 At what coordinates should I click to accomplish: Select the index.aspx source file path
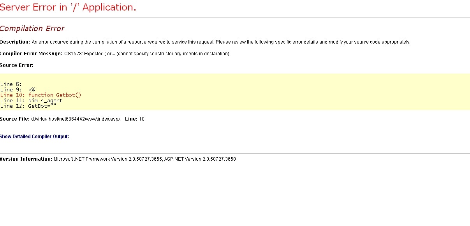point(76,119)
